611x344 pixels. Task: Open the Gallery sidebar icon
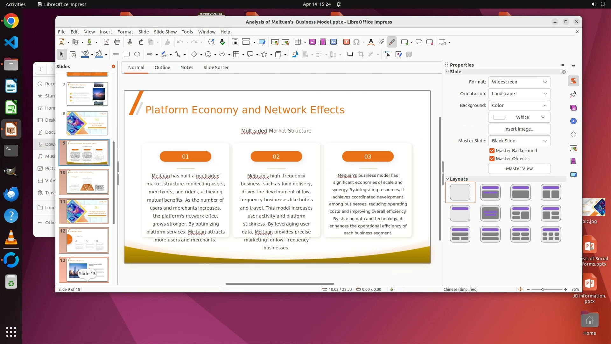[x=573, y=108]
